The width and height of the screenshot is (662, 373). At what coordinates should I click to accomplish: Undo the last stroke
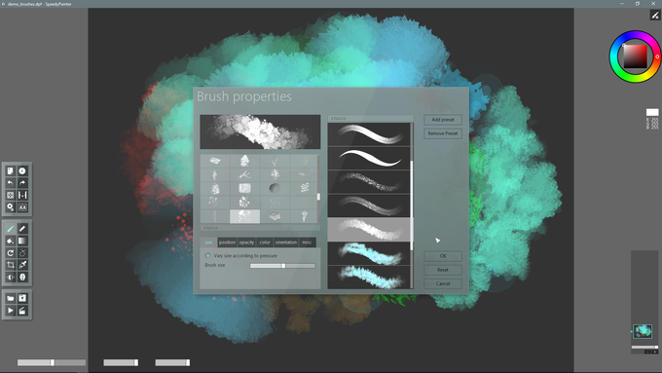click(10, 183)
